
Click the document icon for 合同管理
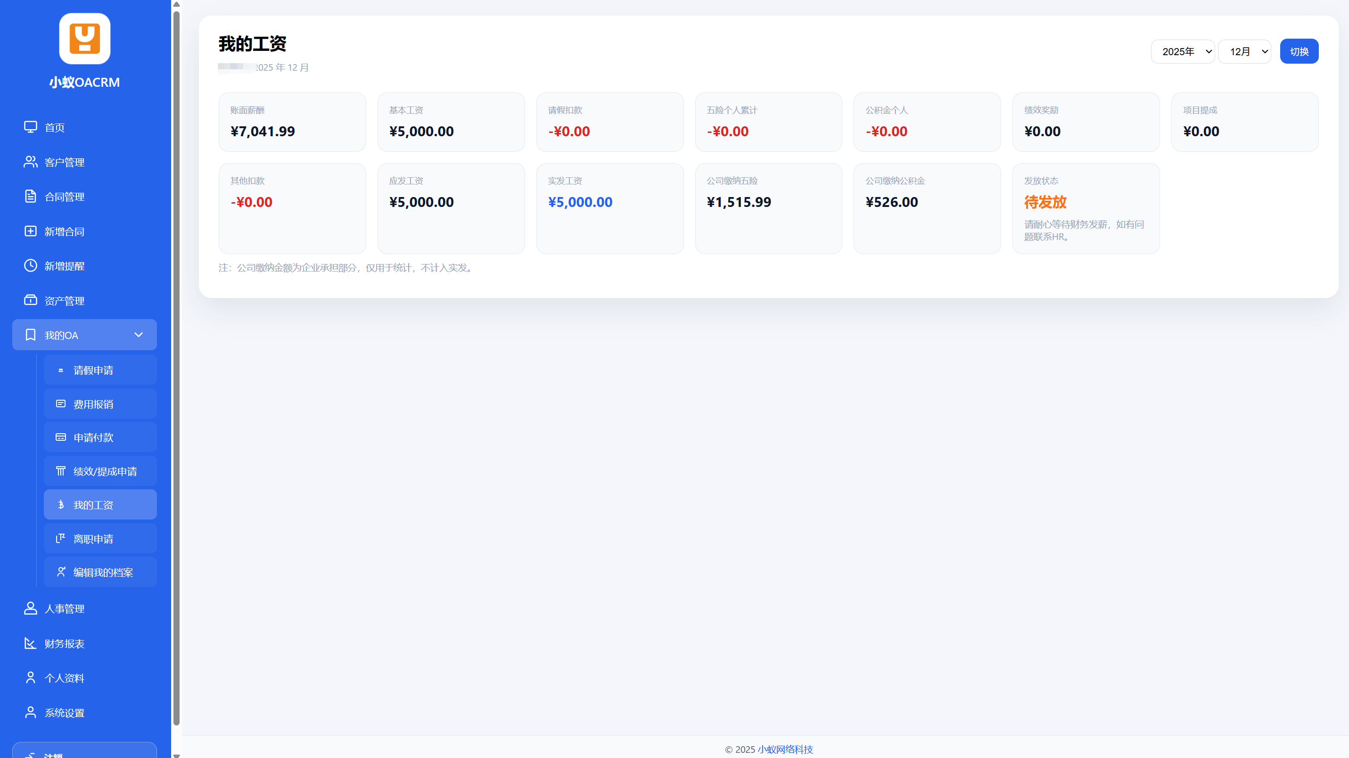coord(30,197)
